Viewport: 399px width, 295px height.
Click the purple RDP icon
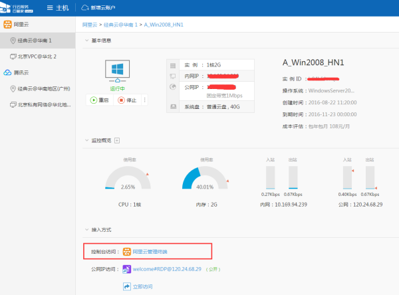127,269
